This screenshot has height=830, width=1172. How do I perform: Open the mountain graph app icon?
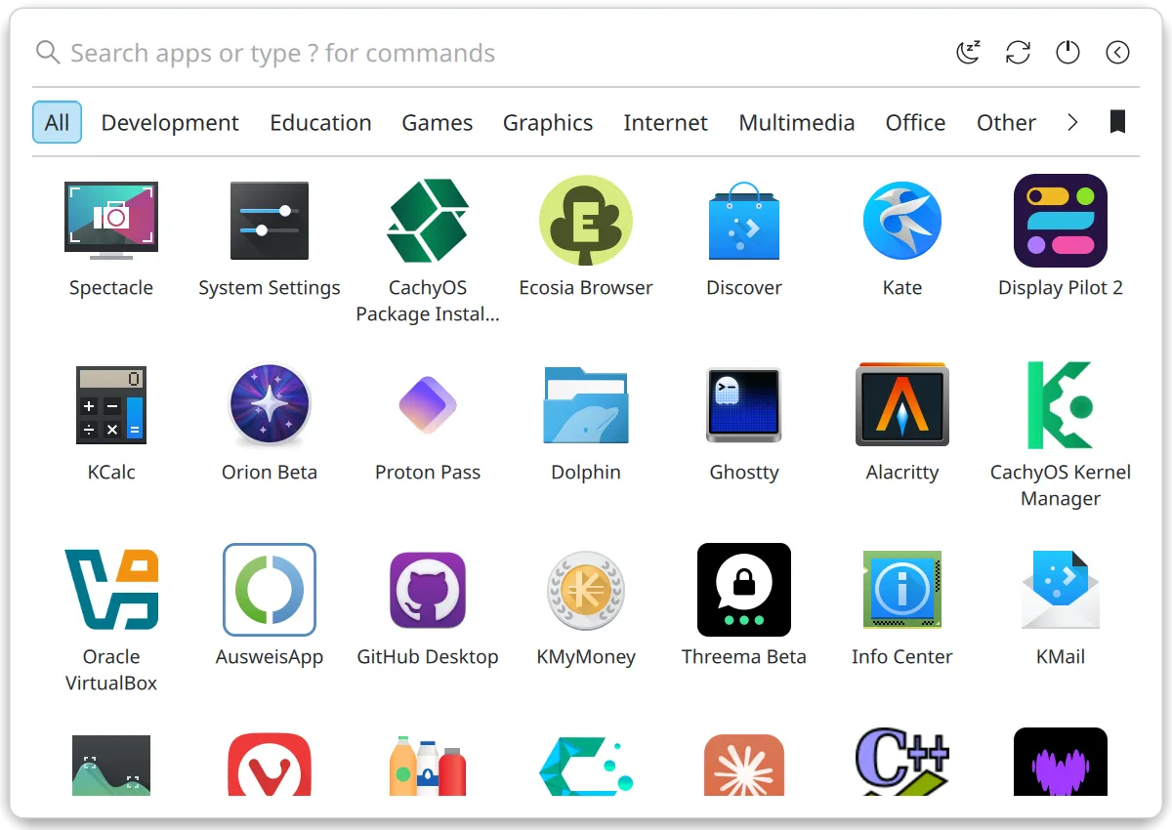point(111,766)
